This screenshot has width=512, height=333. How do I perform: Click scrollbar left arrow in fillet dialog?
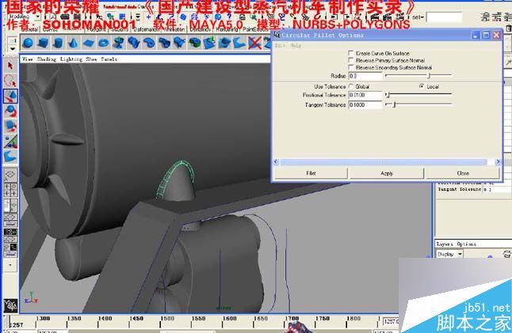(277, 161)
